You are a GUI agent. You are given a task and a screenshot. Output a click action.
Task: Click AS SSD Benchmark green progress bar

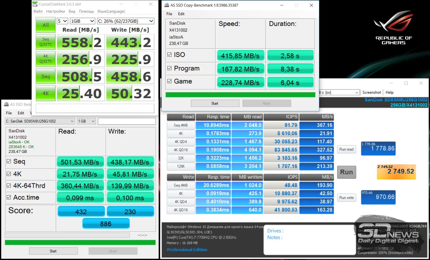pyautogui.click(x=80, y=242)
